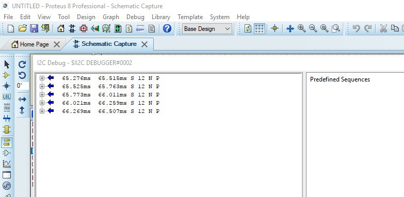Open the Library menu
Image resolution: width=404 pixels, height=197 pixels.
coord(161,17)
